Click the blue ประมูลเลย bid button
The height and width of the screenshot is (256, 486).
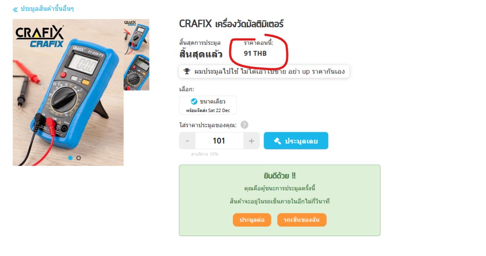click(296, 141)
